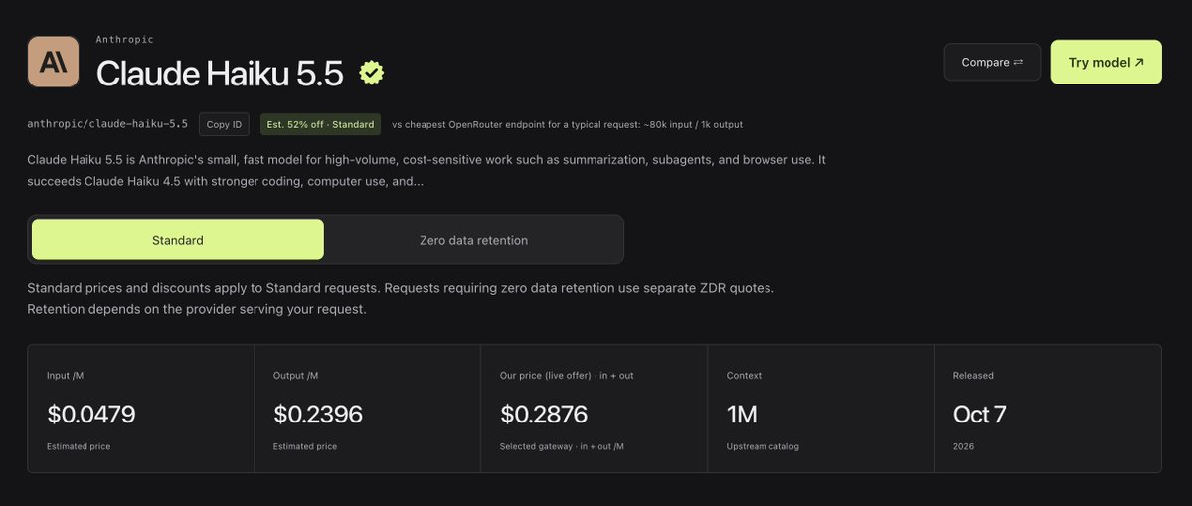The height and width of the screenshot is (506, 1192).
Task: Click the Estimated price caption under $0.2396
Action: (305, 446)
